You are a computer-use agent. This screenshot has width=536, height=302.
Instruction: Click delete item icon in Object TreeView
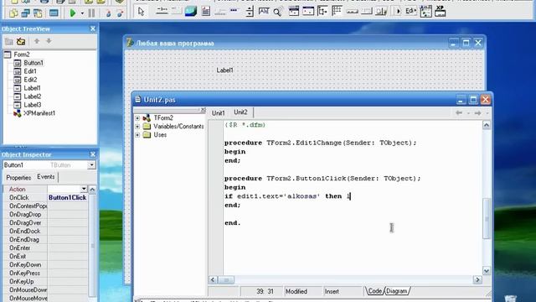coord(21,41)
